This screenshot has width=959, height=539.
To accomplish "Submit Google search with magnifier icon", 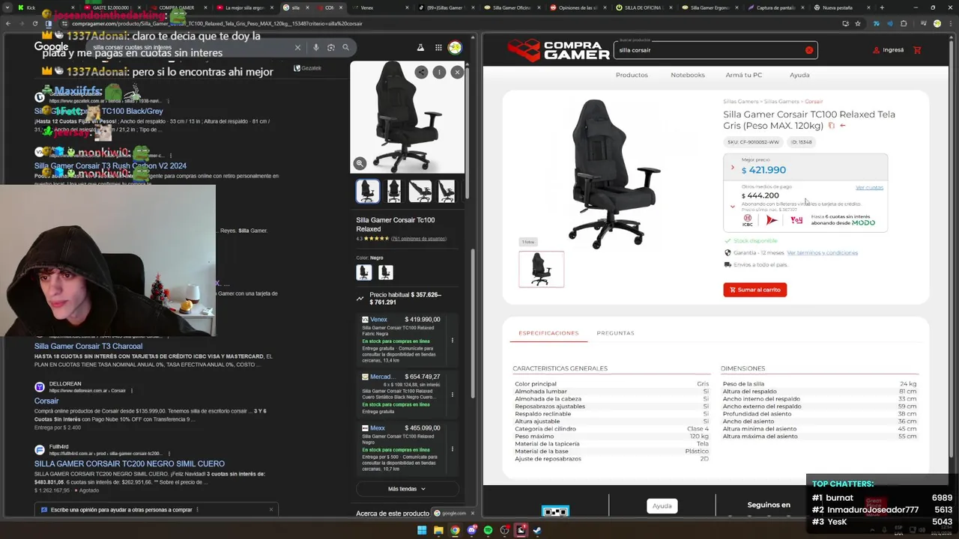I will [345, 47].
